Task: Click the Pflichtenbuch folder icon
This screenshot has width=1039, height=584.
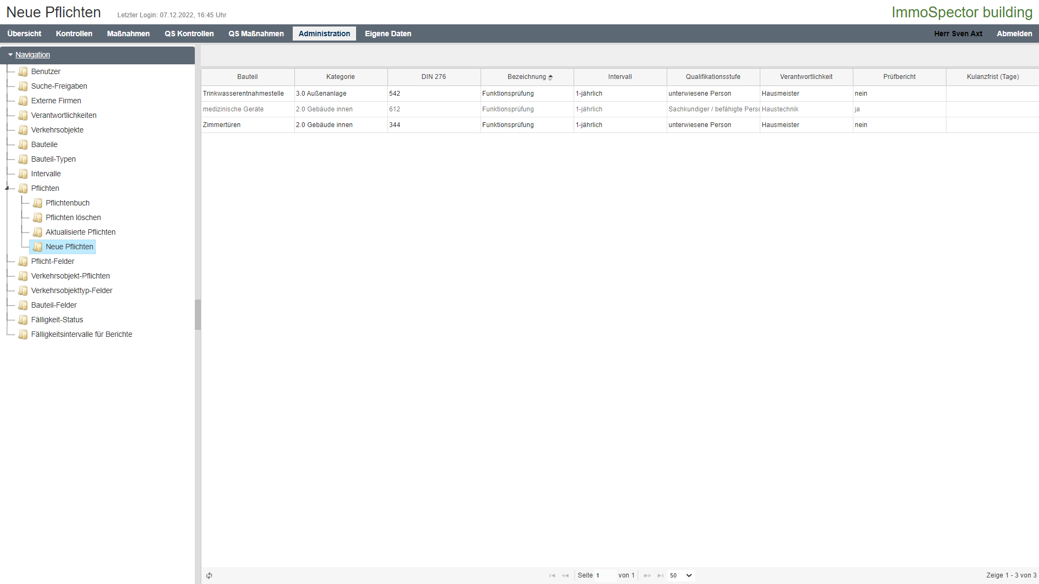Action: [x=37, y=203]
